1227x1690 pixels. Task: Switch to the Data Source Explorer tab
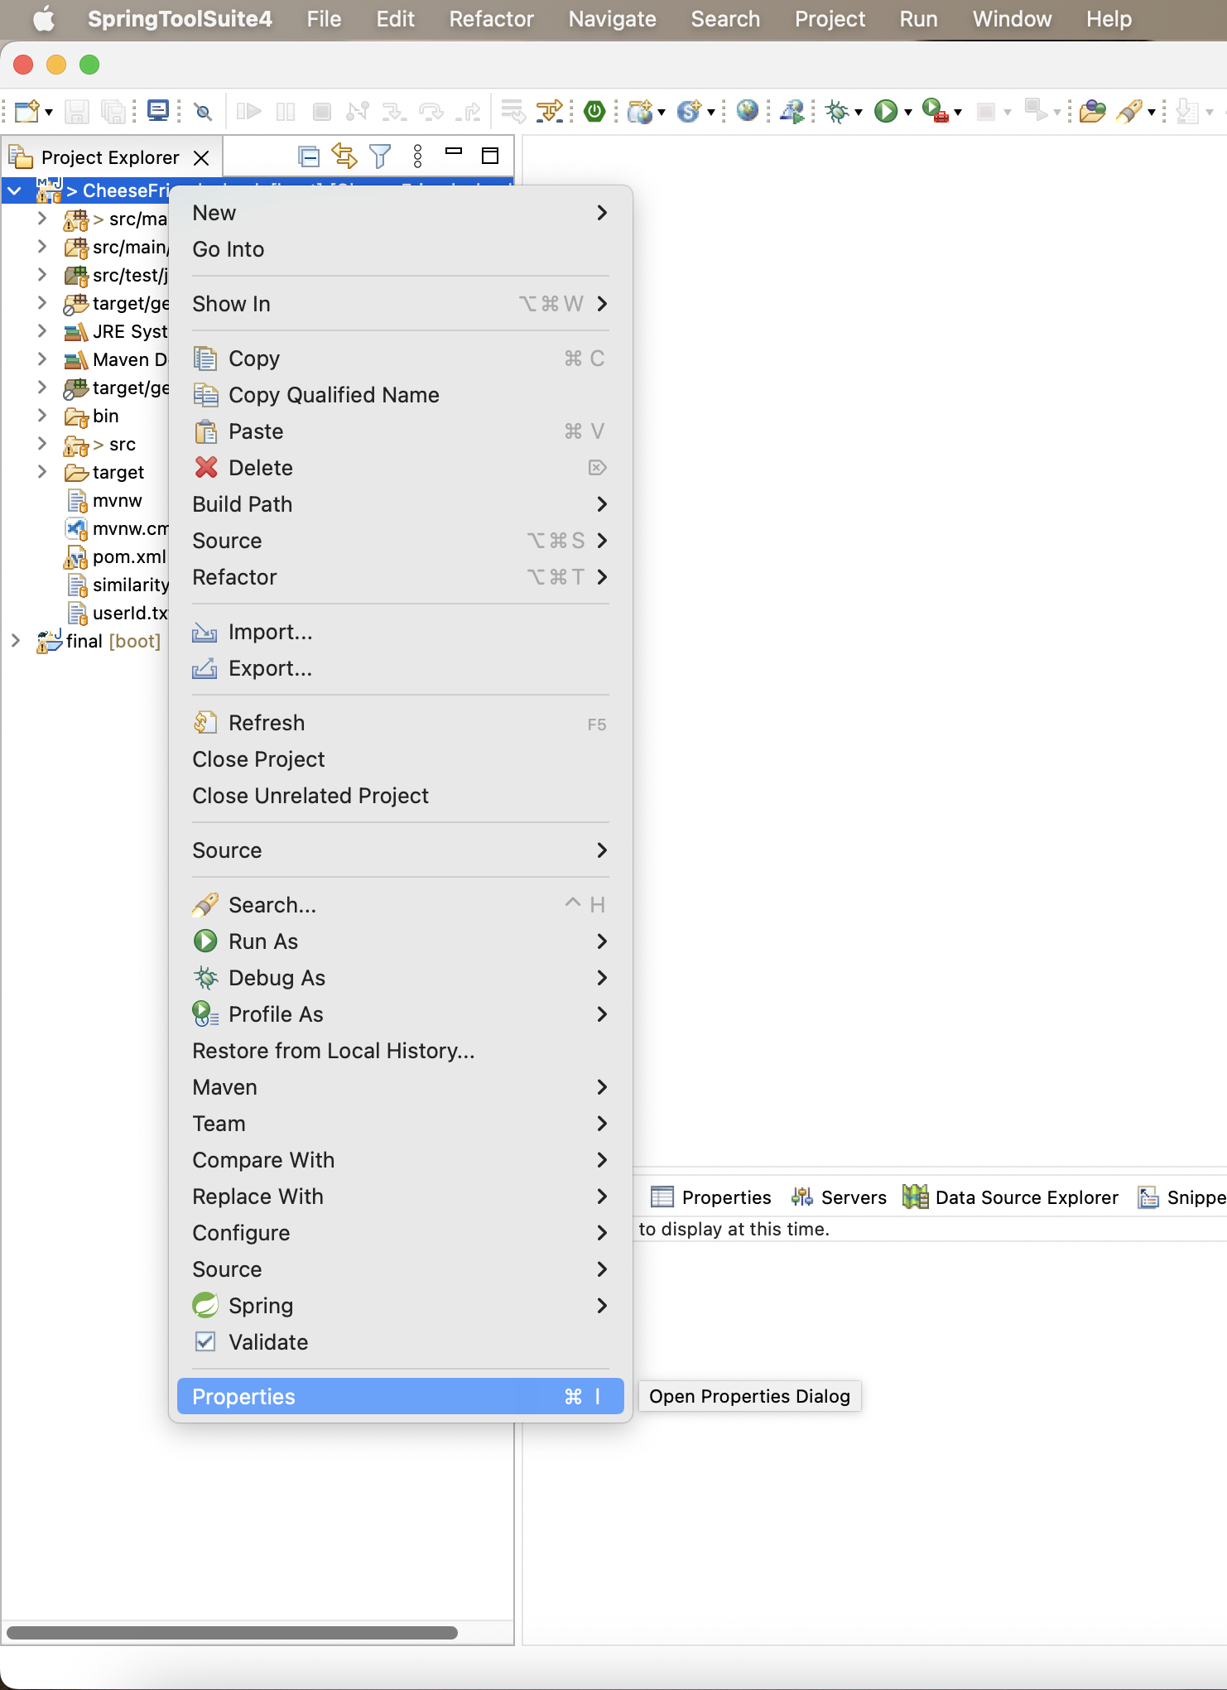coord(1011,1197)
